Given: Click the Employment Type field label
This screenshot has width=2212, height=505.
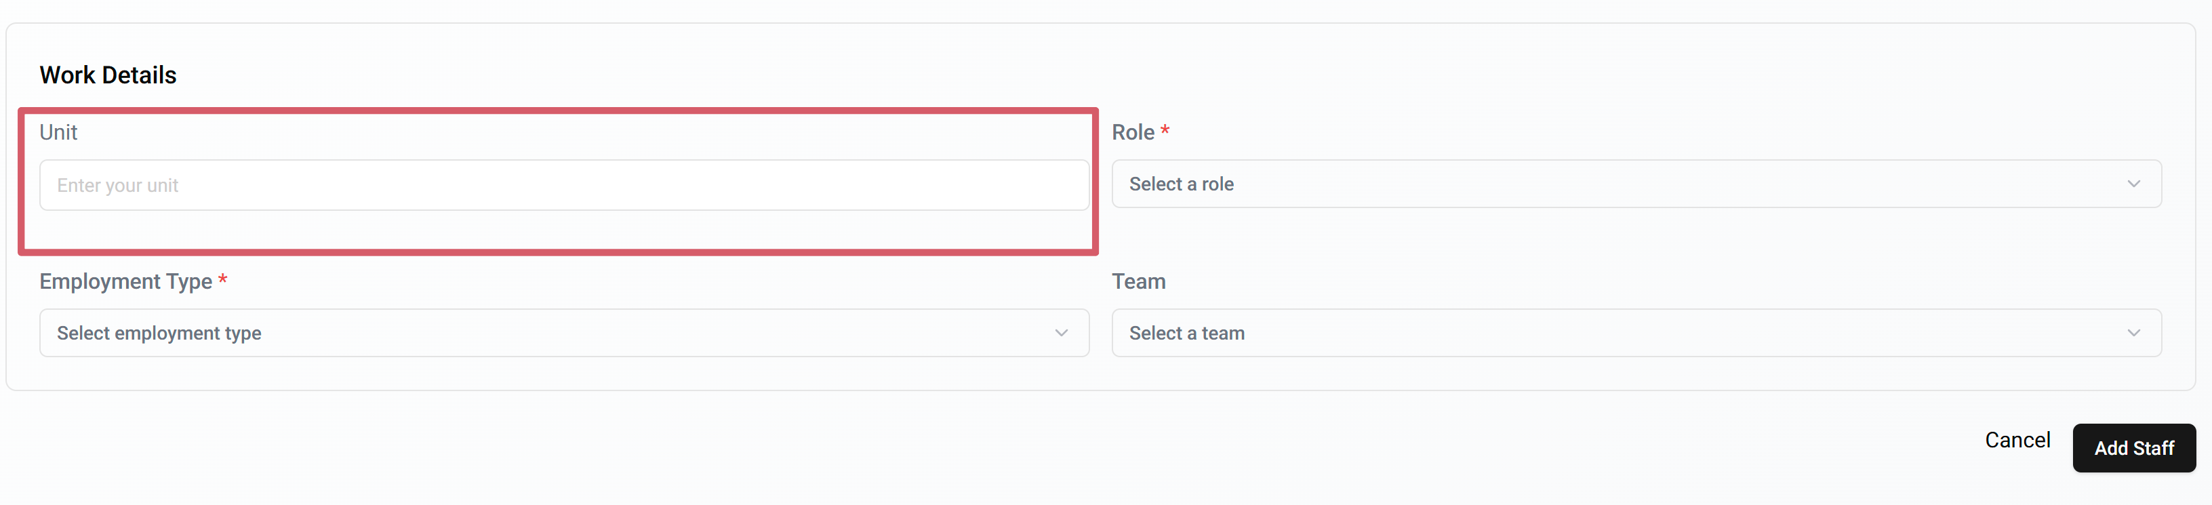Looking at the screenshot, I should (125, 282).
